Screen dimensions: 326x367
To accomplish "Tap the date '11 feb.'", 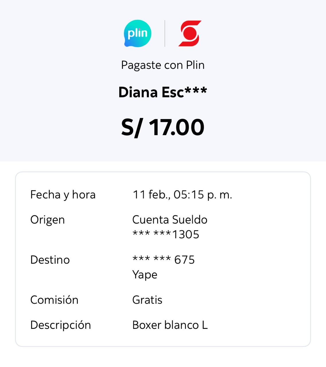I will pos(151,195).
